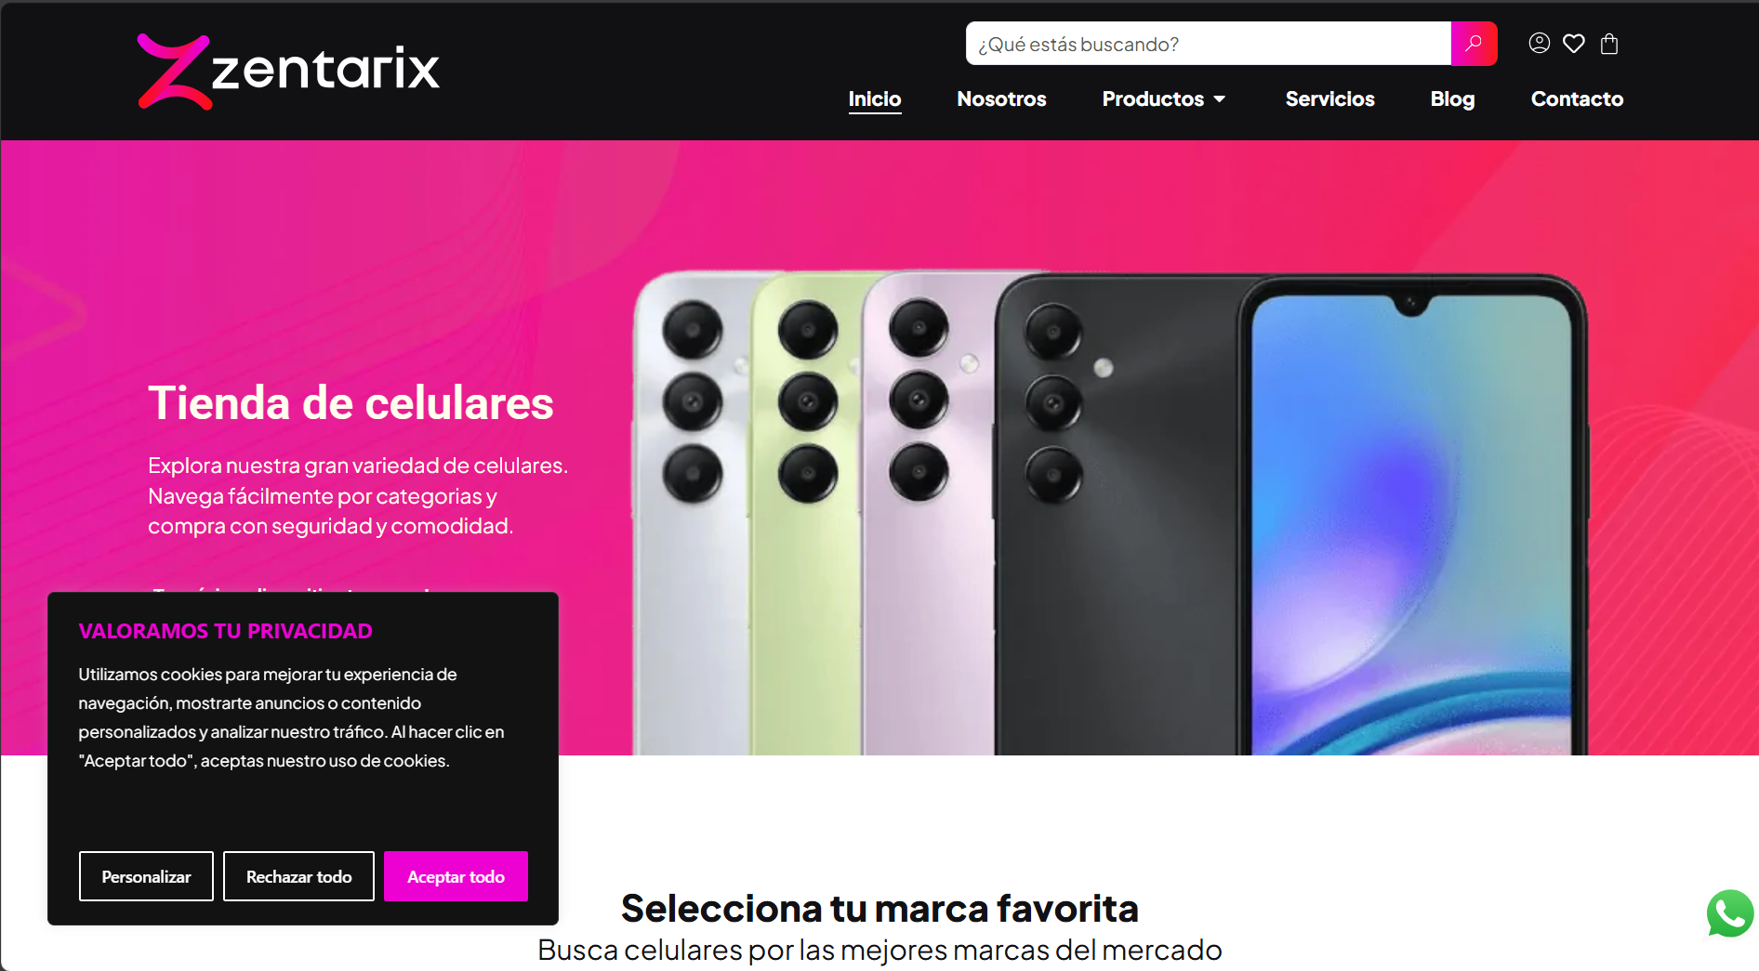
Task: Accept cookies with Aceptar todo
Action: pos(456,876)
